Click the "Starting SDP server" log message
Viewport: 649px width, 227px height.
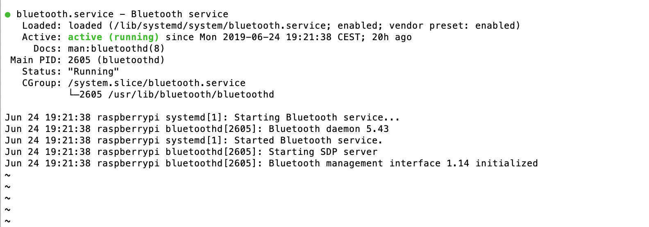click(323, 152)
